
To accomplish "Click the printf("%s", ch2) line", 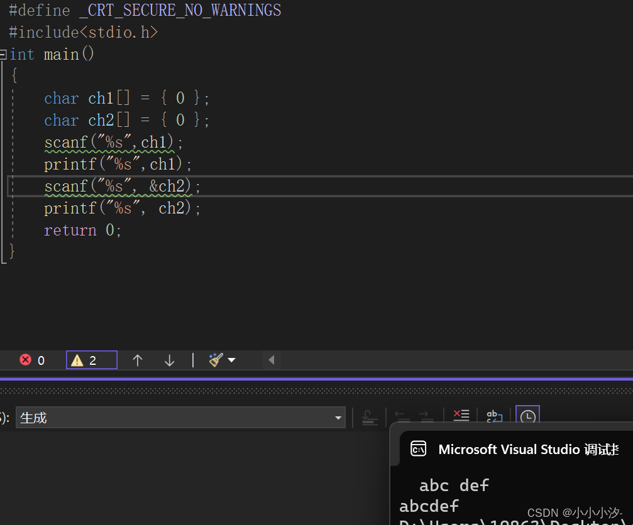I will point(123,208).
